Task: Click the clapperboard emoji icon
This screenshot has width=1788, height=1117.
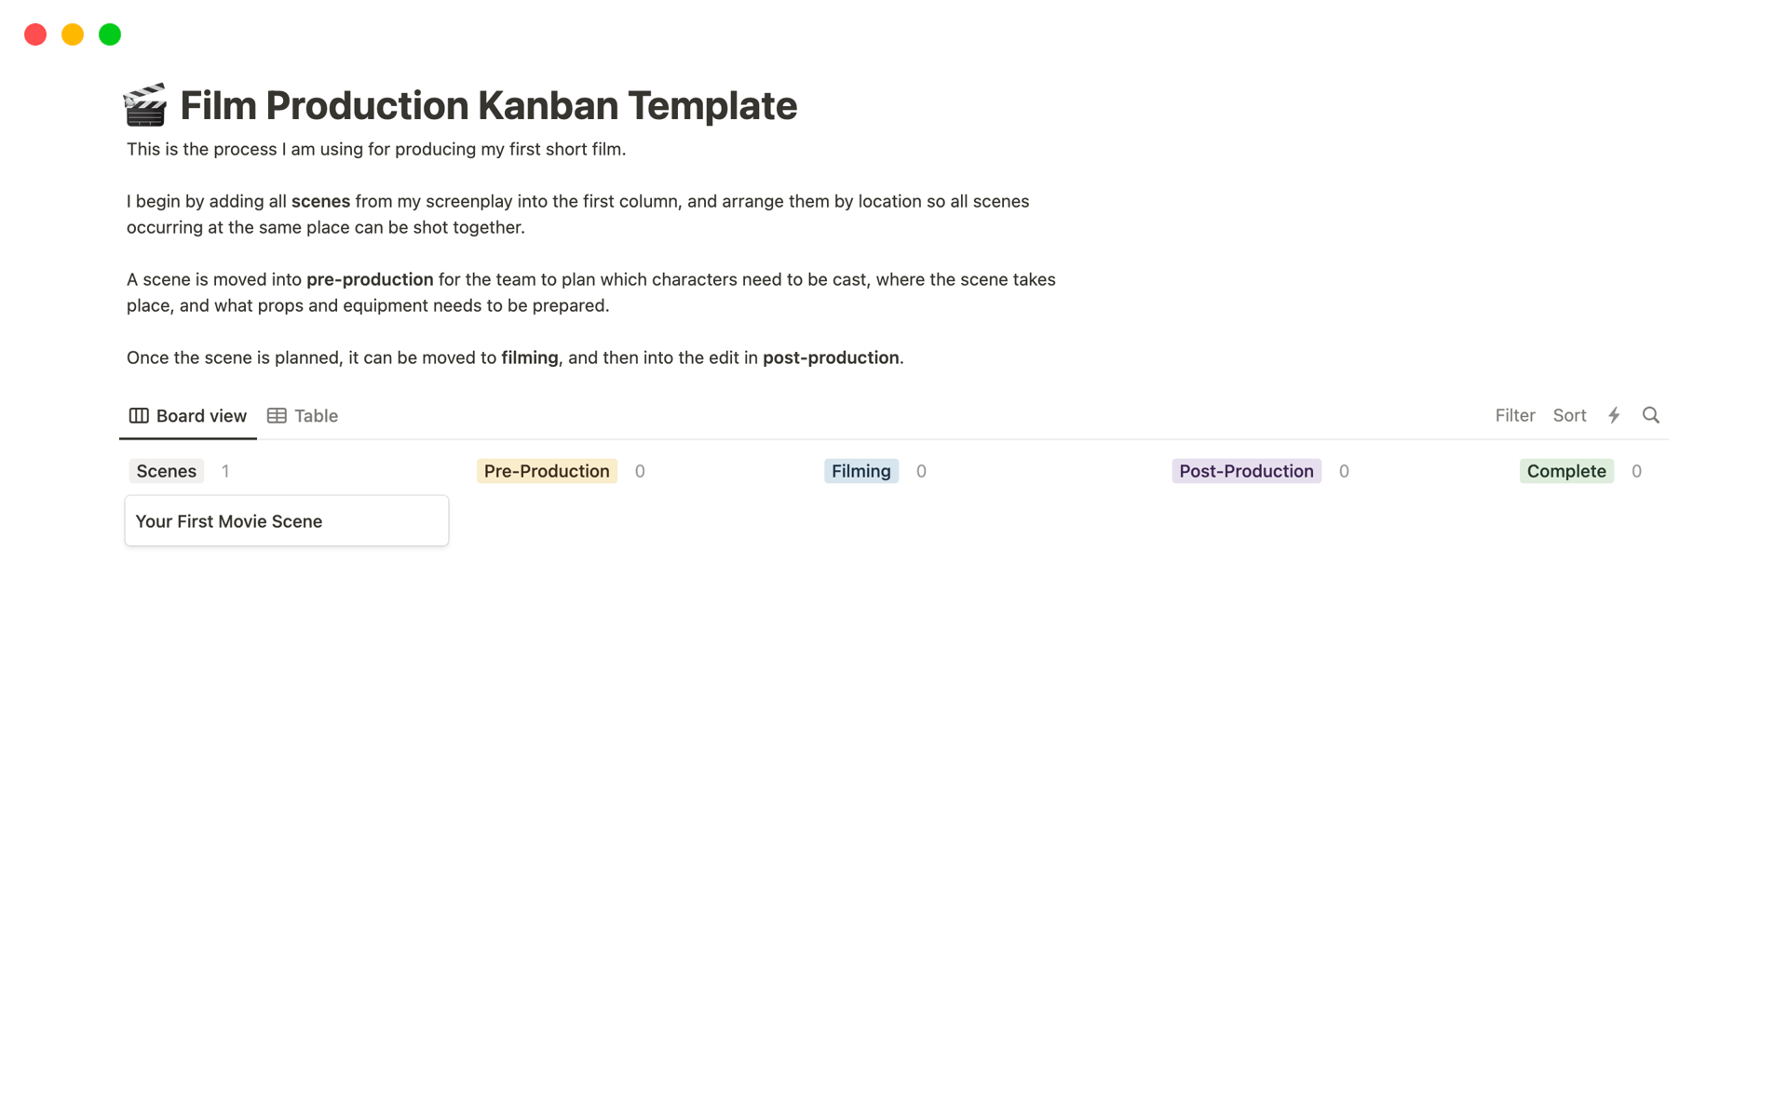Action: (x=144, y=105)
